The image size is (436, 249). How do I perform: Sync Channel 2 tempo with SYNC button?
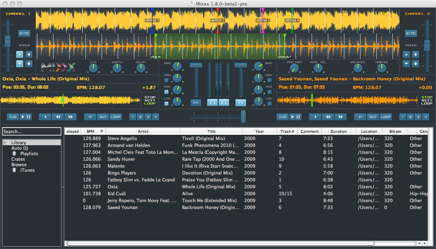coord(411,33)
